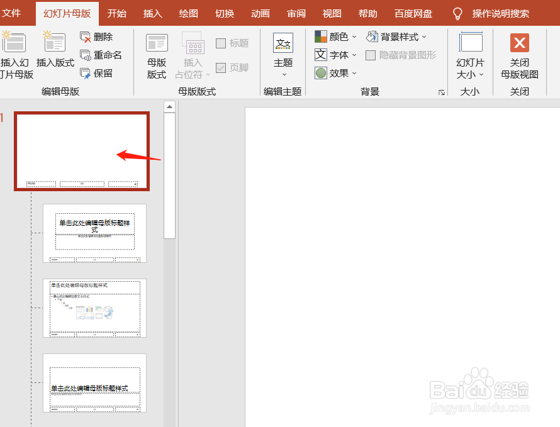
Task: Open the Background group dialog launcher
Action: 442,92
